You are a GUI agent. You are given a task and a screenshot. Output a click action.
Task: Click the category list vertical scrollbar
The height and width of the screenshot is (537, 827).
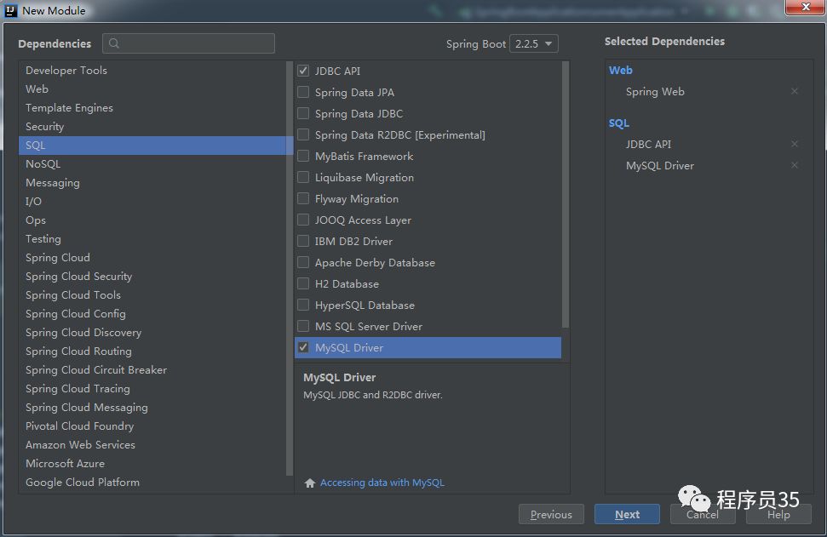[x=290, y=269]
